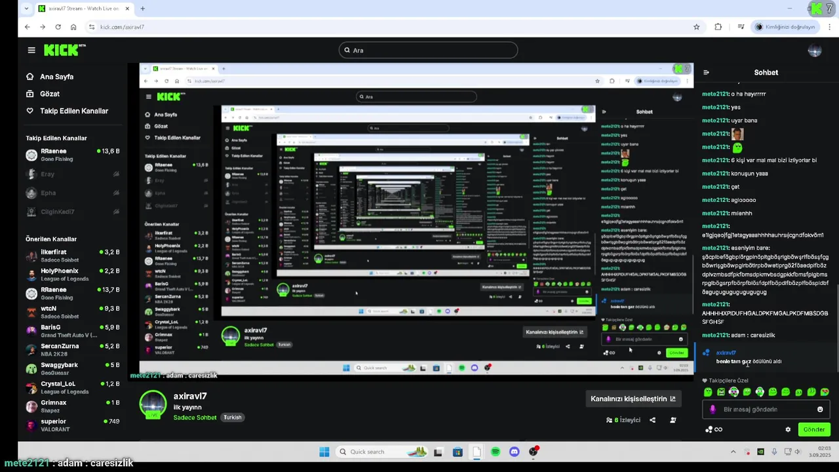Close the axiravl7 Stream tab

point(127,9)
